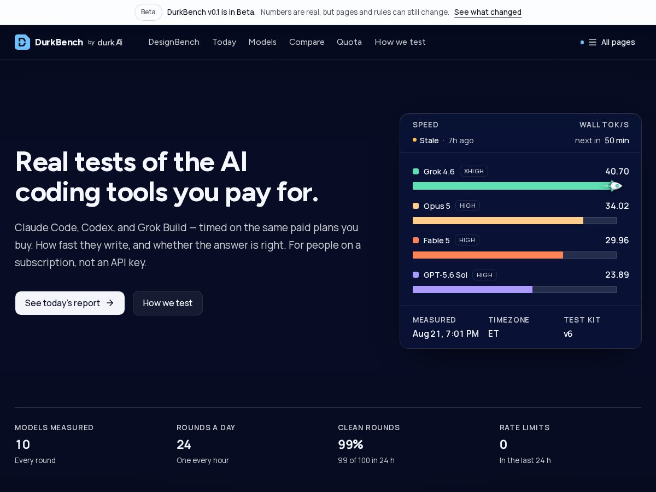Click the 23.89 speed value
The width and height of the screenshot is (656, 492).
click(617, 274)
